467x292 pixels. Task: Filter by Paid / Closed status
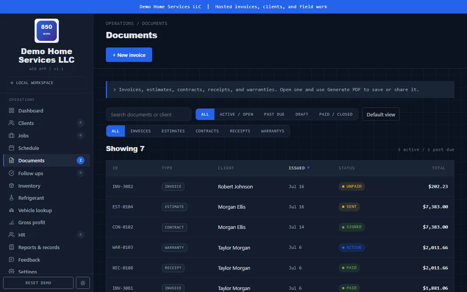(x=336, y=114)
